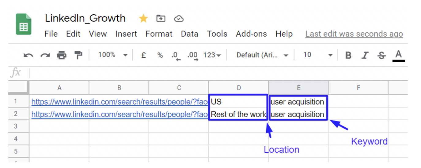Open the Edit menu
This screenshot has height=168, width=421.
point(73,34)
